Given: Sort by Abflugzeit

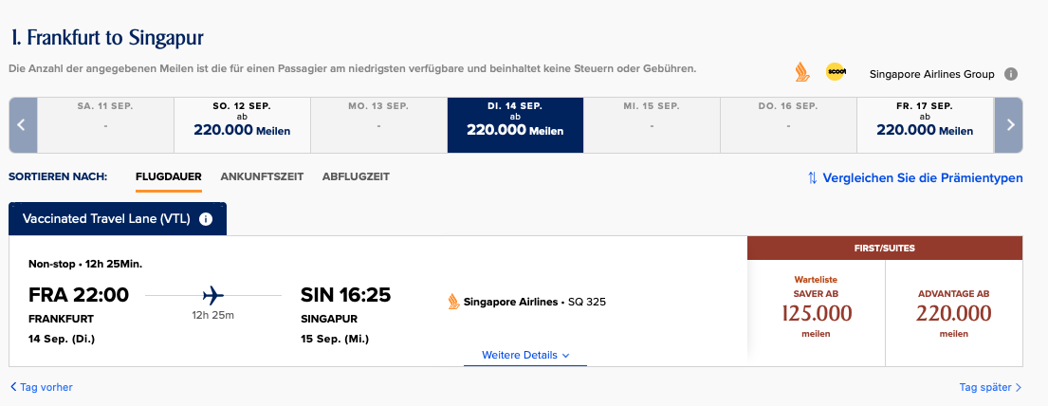Looking at the screenshot, I should click(356, 176).
